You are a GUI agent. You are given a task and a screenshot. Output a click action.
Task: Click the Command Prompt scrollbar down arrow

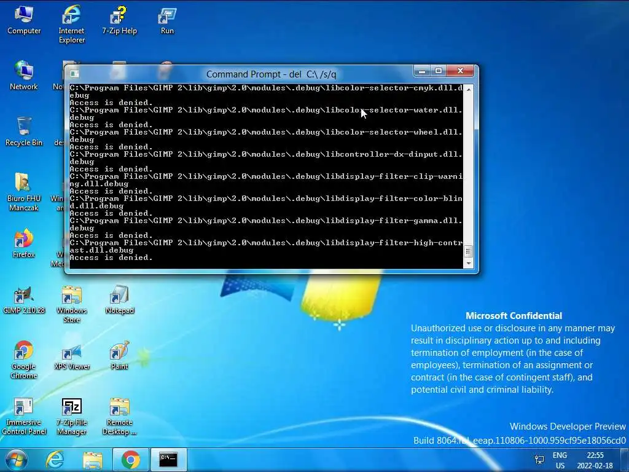click(x=468, y=263)
